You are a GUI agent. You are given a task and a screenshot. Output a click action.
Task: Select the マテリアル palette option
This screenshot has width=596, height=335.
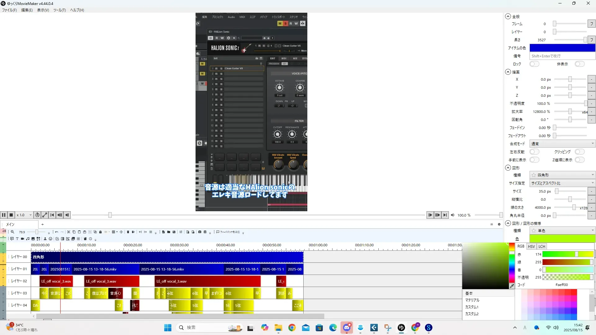(x=472, y=300)
